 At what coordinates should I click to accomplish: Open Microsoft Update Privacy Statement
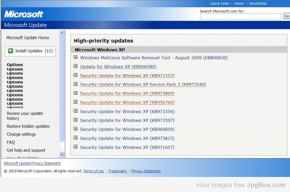32,163
